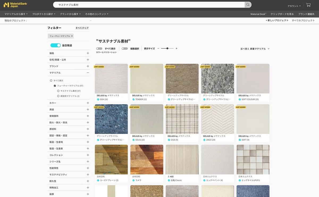Click the verified check icon beside ラメラ
This screenshot has width=319, height=197.
133,180
